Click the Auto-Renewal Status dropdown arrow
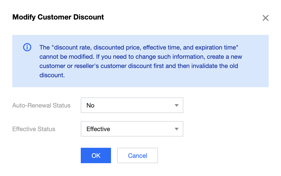Screen dimensions: 281x176 click(176, 105)
